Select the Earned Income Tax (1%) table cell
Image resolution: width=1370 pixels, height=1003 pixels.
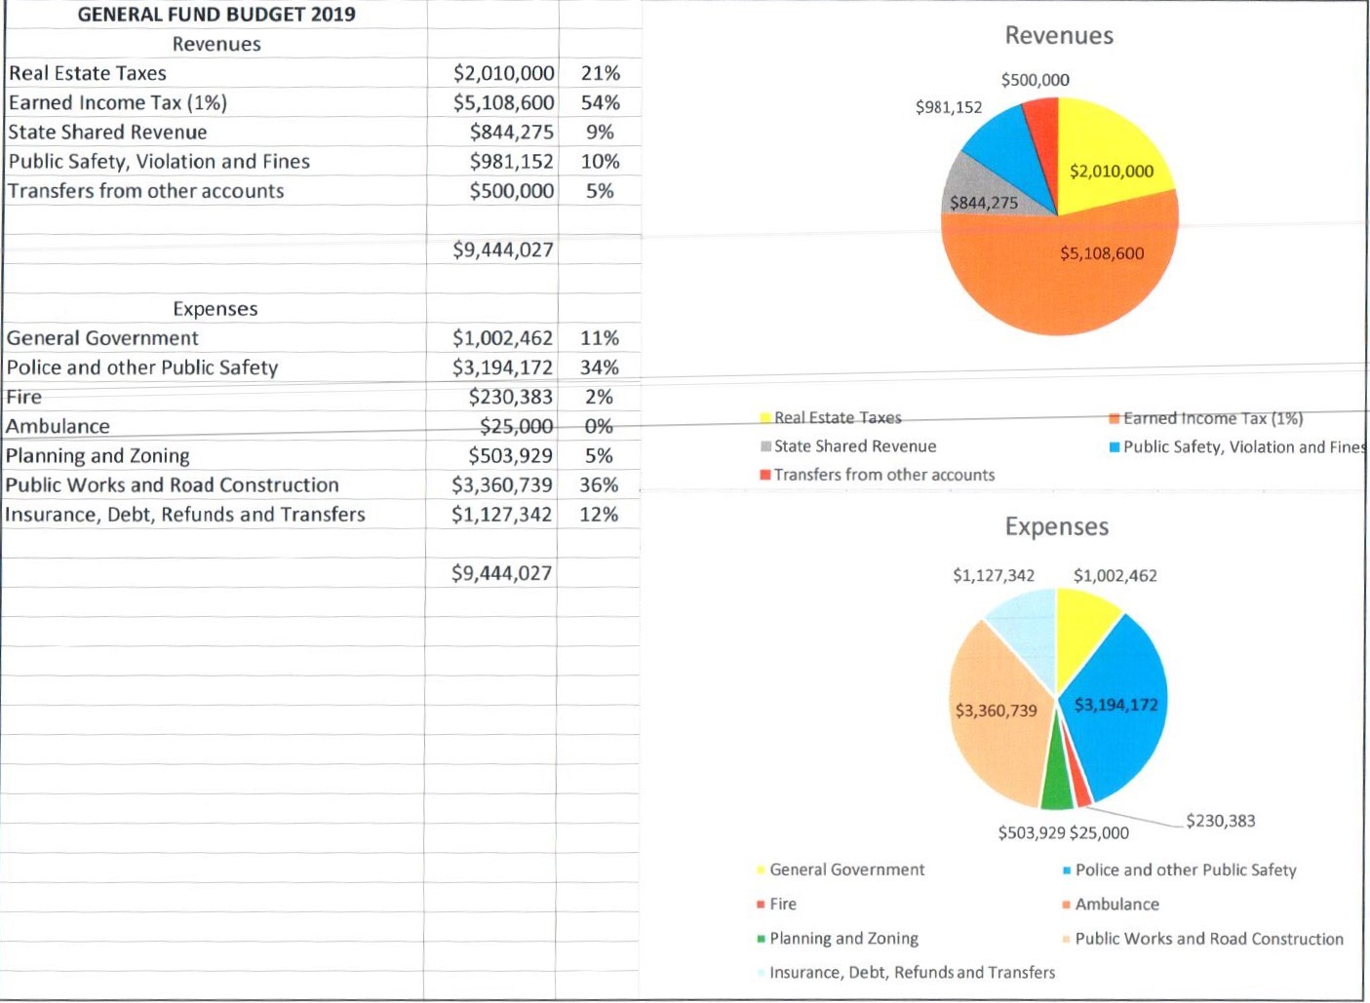point(118,103)
